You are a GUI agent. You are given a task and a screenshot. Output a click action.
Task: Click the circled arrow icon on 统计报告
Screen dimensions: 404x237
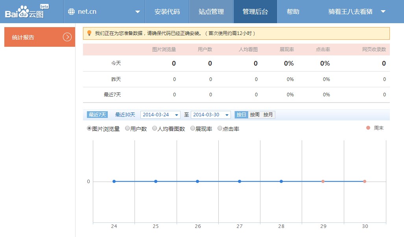tap(67, 37)
